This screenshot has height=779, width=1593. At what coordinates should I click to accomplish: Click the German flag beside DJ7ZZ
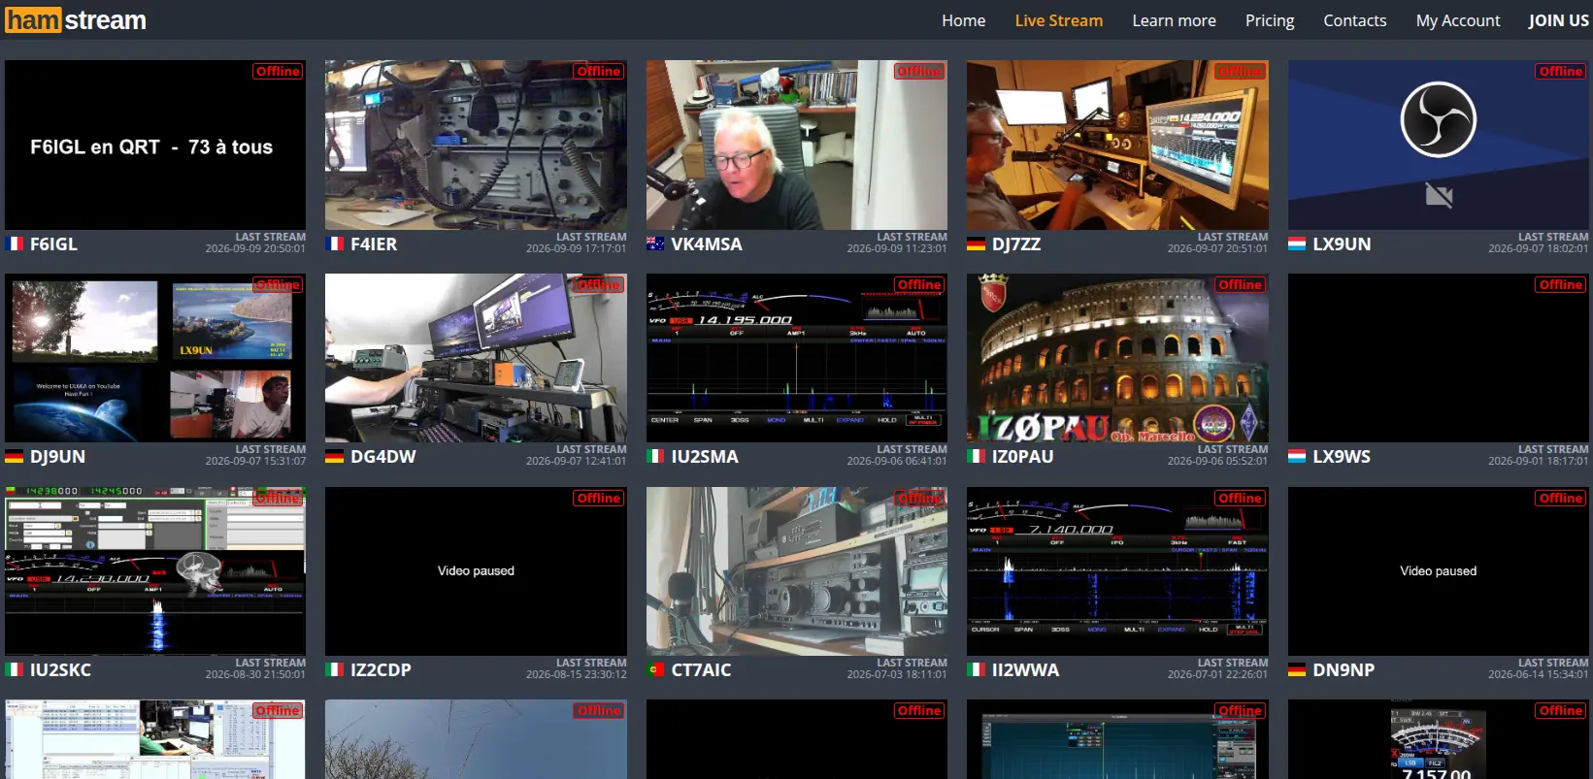pos(976,243)
